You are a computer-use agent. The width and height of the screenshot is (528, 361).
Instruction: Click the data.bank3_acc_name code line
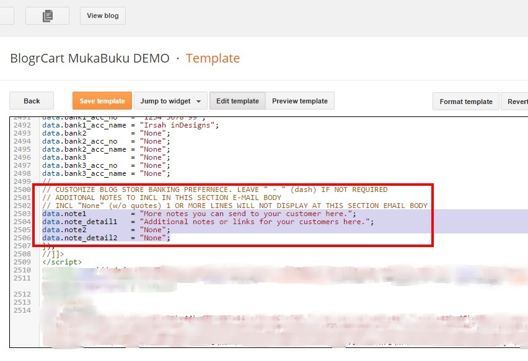tap(106, 173)
